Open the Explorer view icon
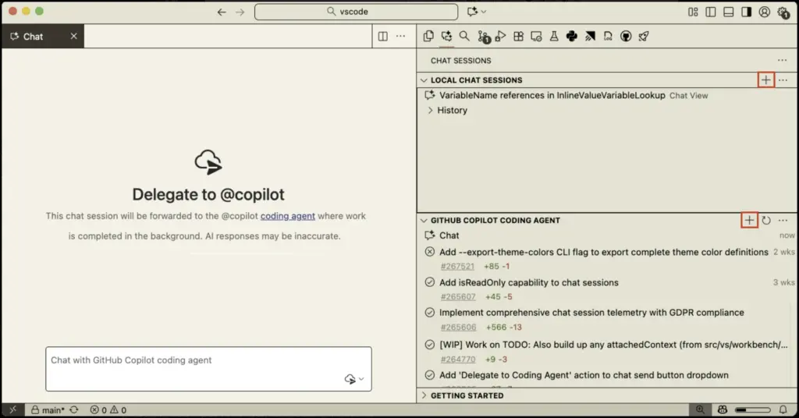The height and width of the screenshot is (418, 799). click(429, 36)
